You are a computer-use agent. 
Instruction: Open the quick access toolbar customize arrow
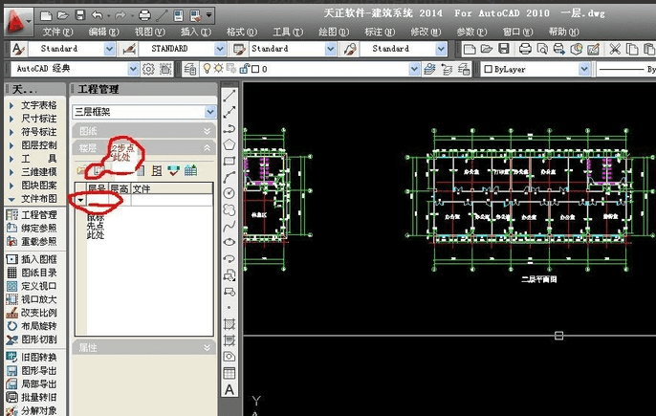pyautogui.click(x=208, y=15)
